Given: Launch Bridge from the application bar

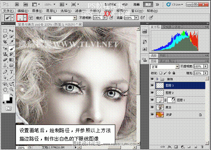Looking at the screenshot, I should click(17, 4).
